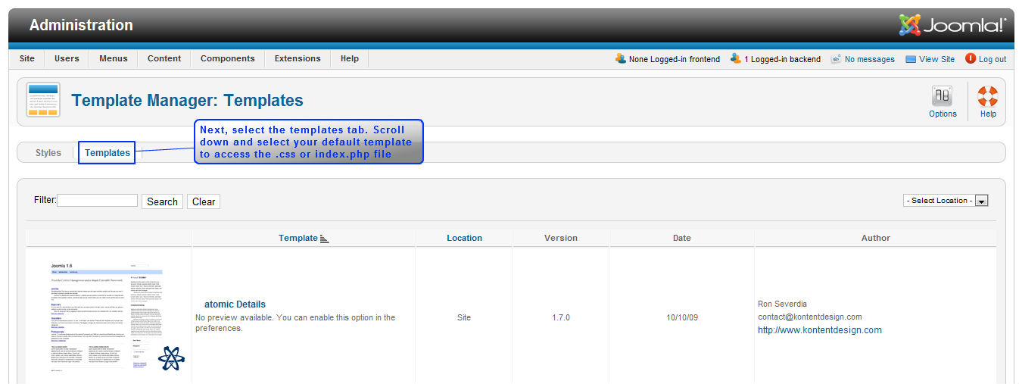1019x384 pixels.
Task: Open the Help menu item
Action: [350, 58]
